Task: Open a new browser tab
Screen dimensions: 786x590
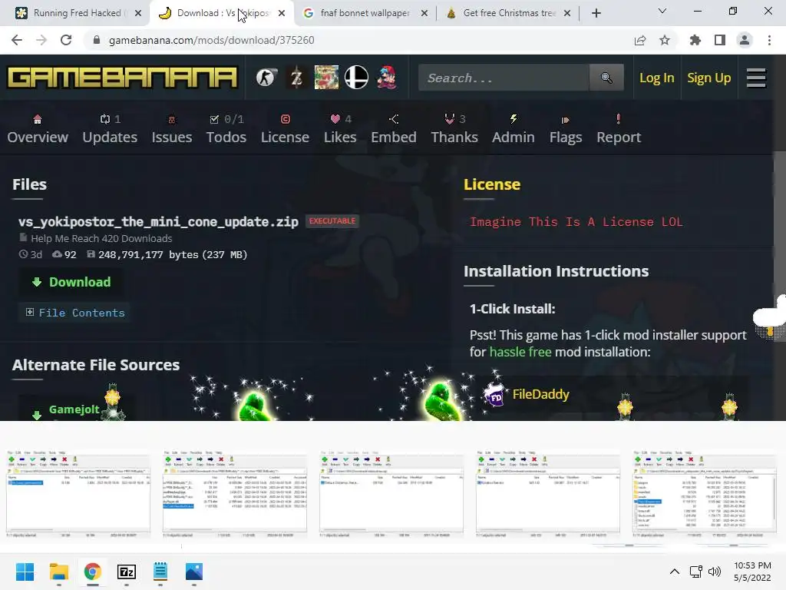Action: point(596,13)
